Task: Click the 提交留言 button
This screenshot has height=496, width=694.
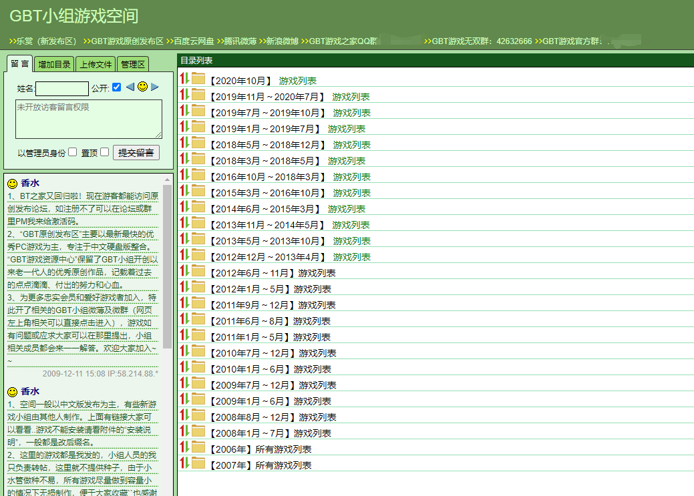Action: click(x=136, y=152)
